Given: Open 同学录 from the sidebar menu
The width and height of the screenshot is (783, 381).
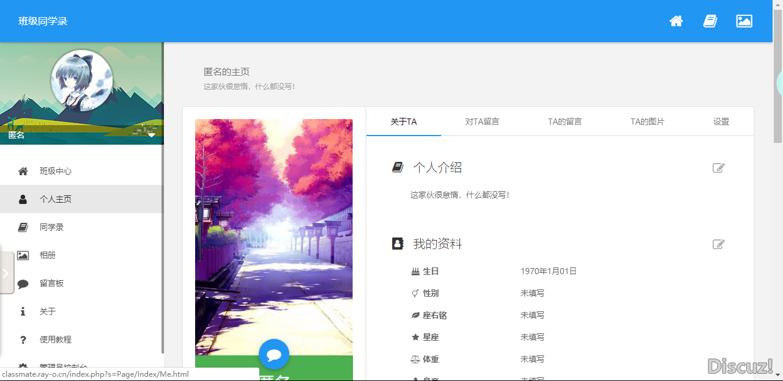Looking at the screenshot, I should tap(51, 227).
